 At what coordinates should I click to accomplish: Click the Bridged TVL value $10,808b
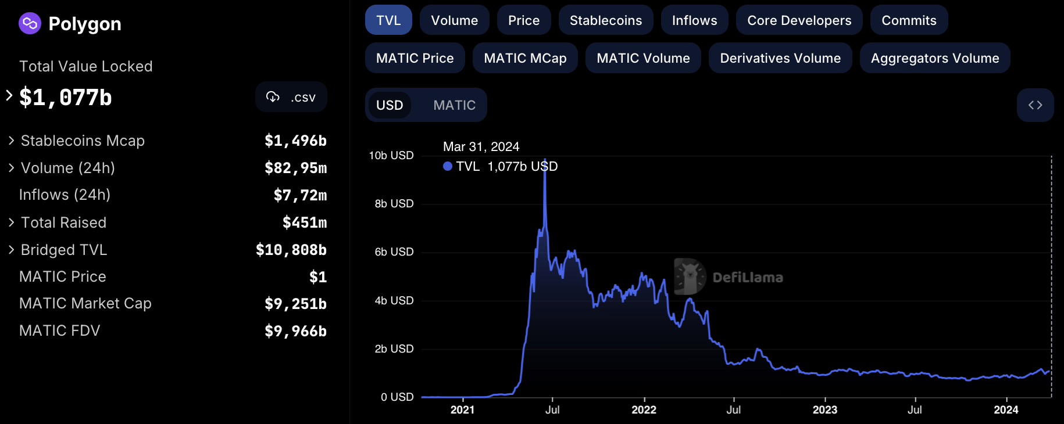291,250
